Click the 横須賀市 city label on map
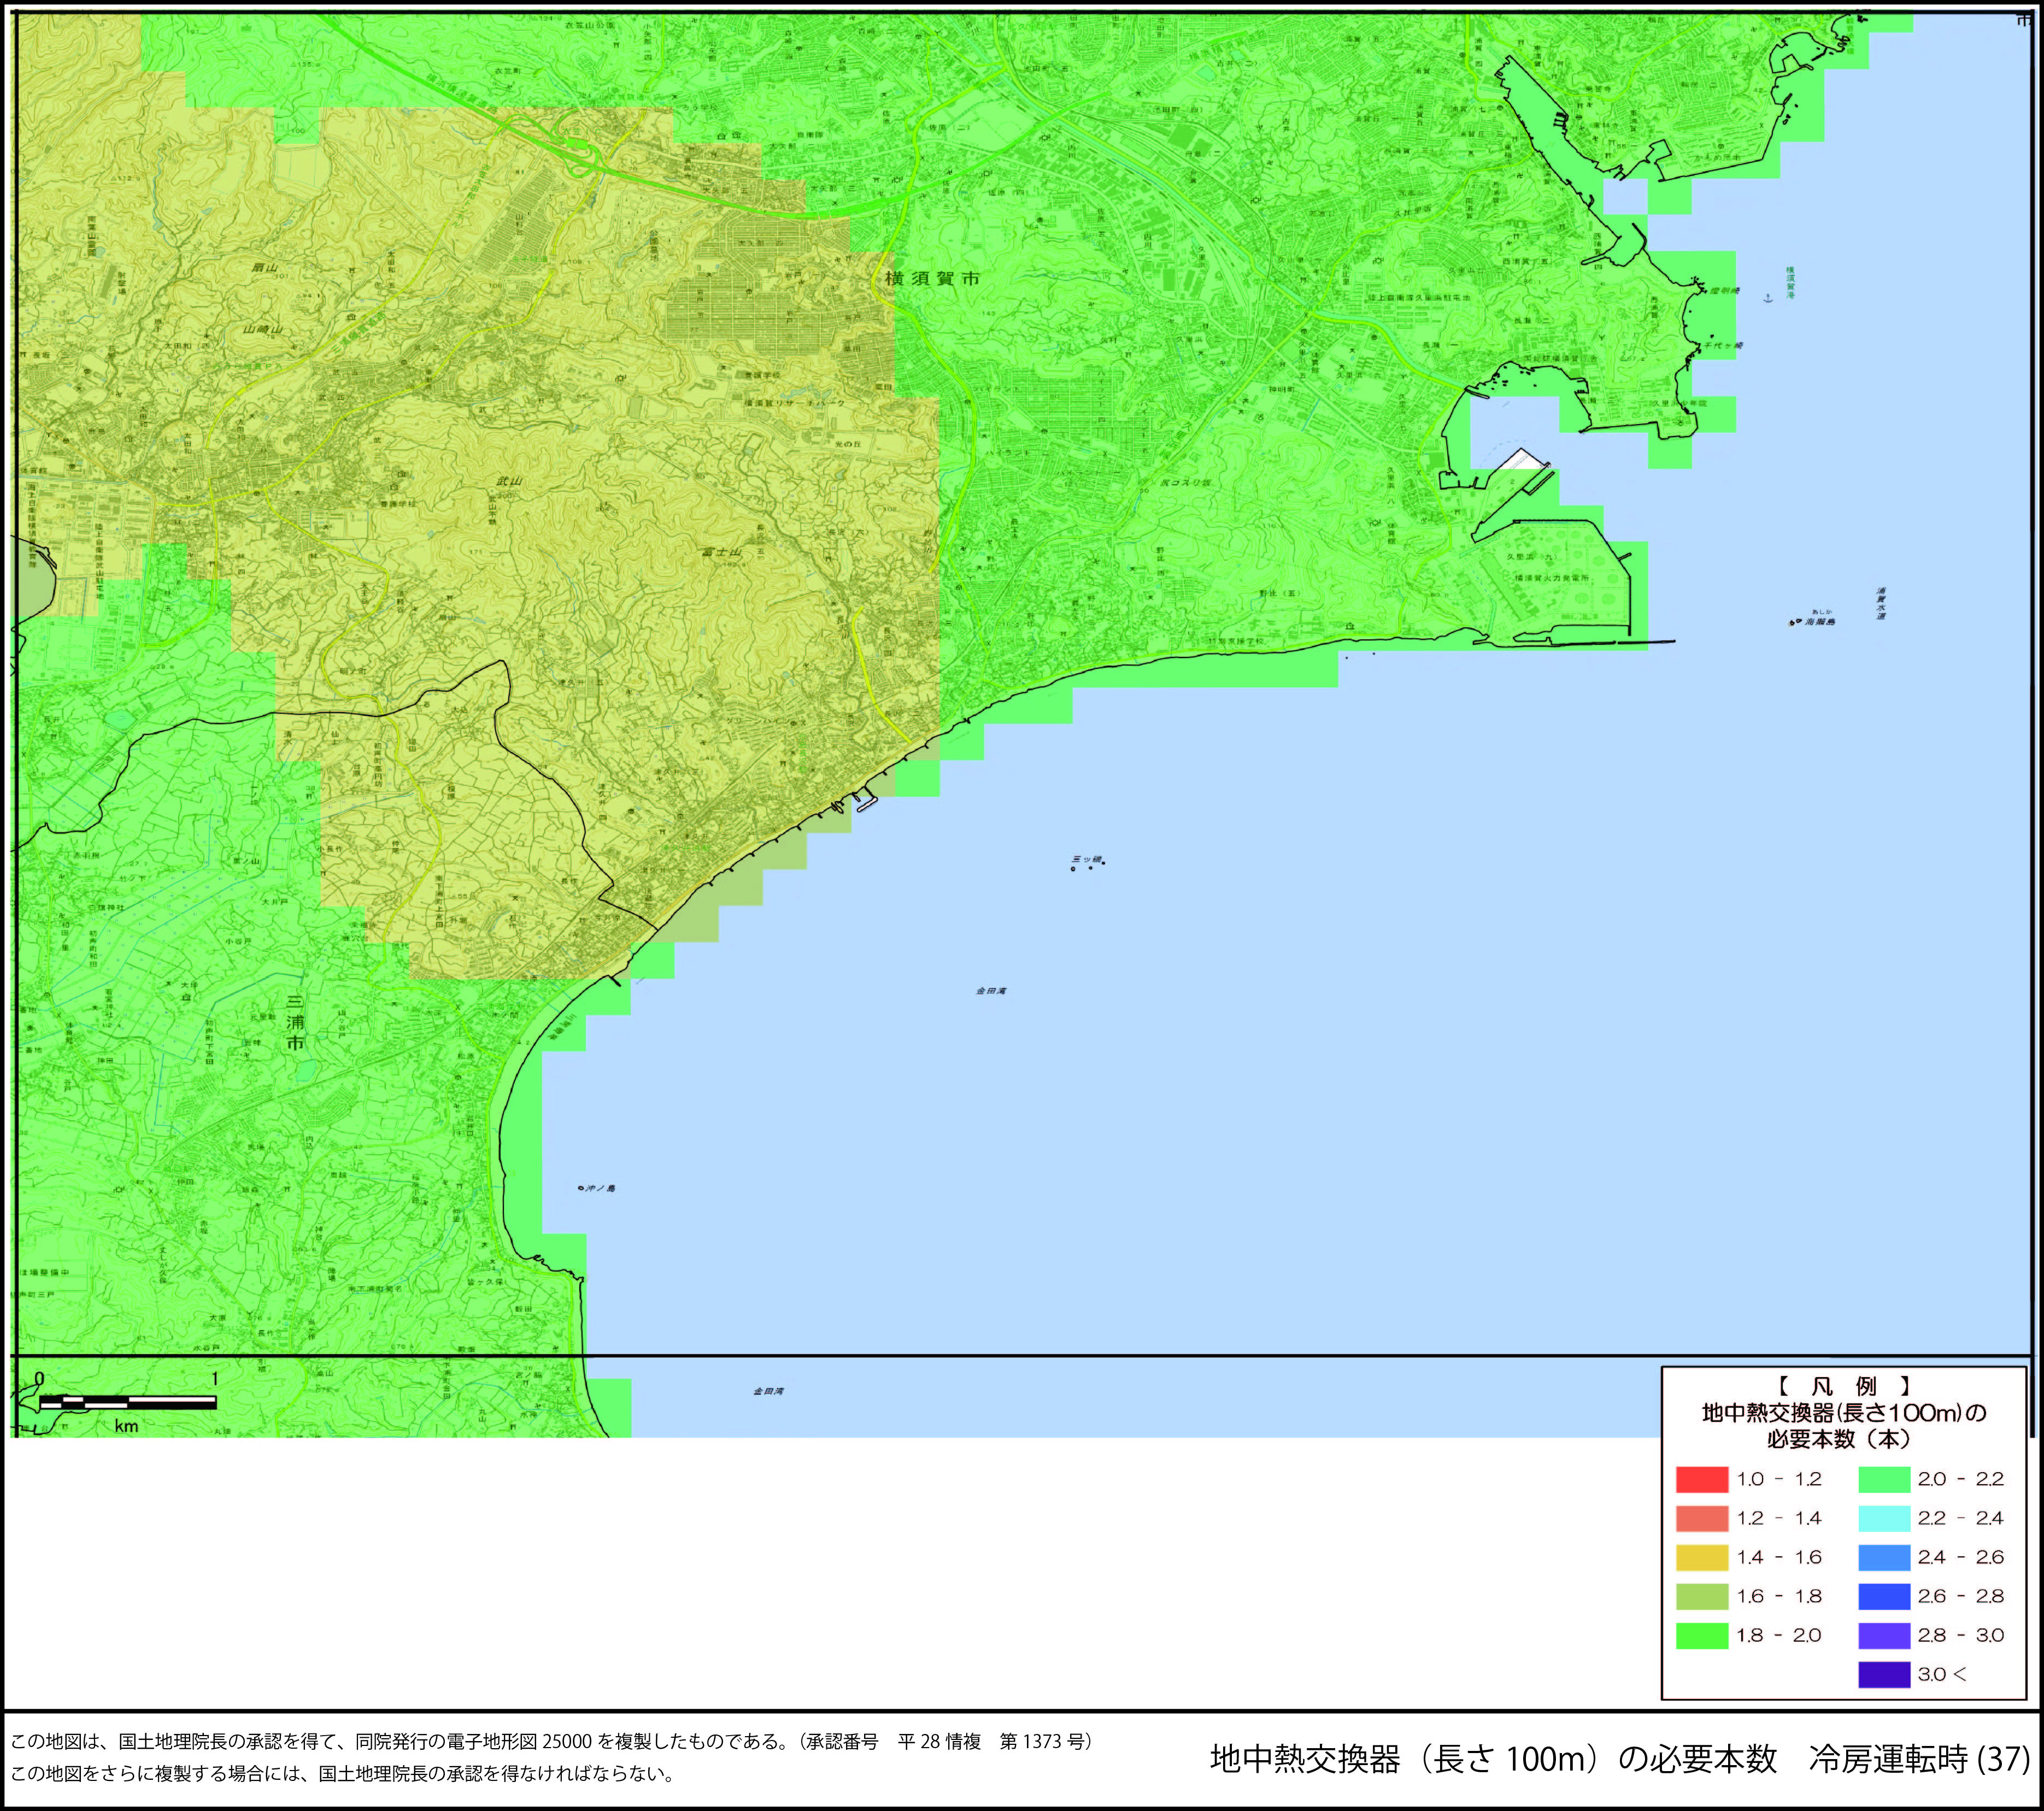 pos(932,279)
